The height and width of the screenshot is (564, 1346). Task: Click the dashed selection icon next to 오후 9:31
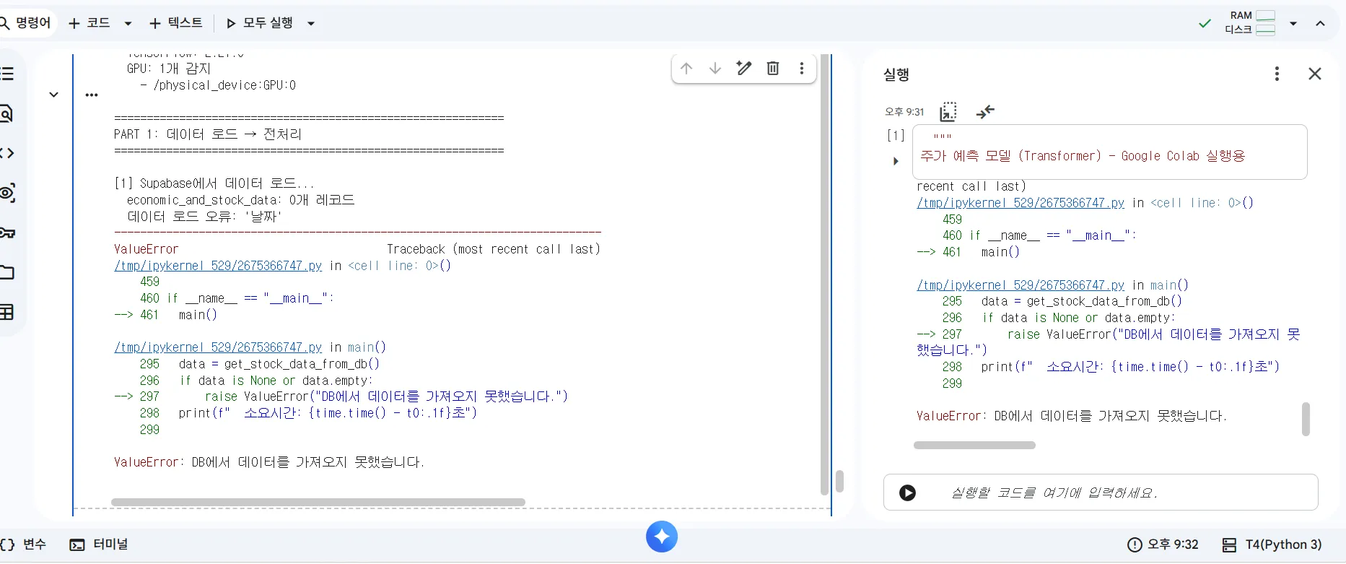pos(948,112)
